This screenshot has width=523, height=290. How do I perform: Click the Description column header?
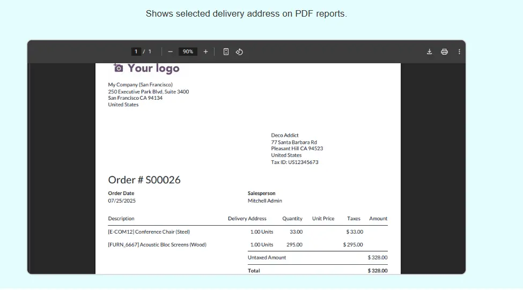(x=121, y=219)
